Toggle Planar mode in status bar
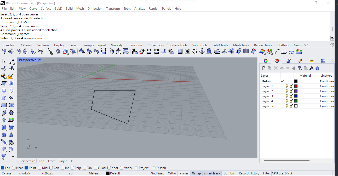 (184, 173)
